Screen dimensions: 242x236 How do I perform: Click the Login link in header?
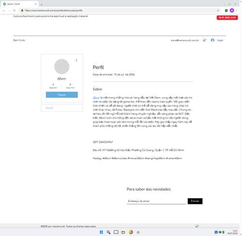(x=220, y=40)
